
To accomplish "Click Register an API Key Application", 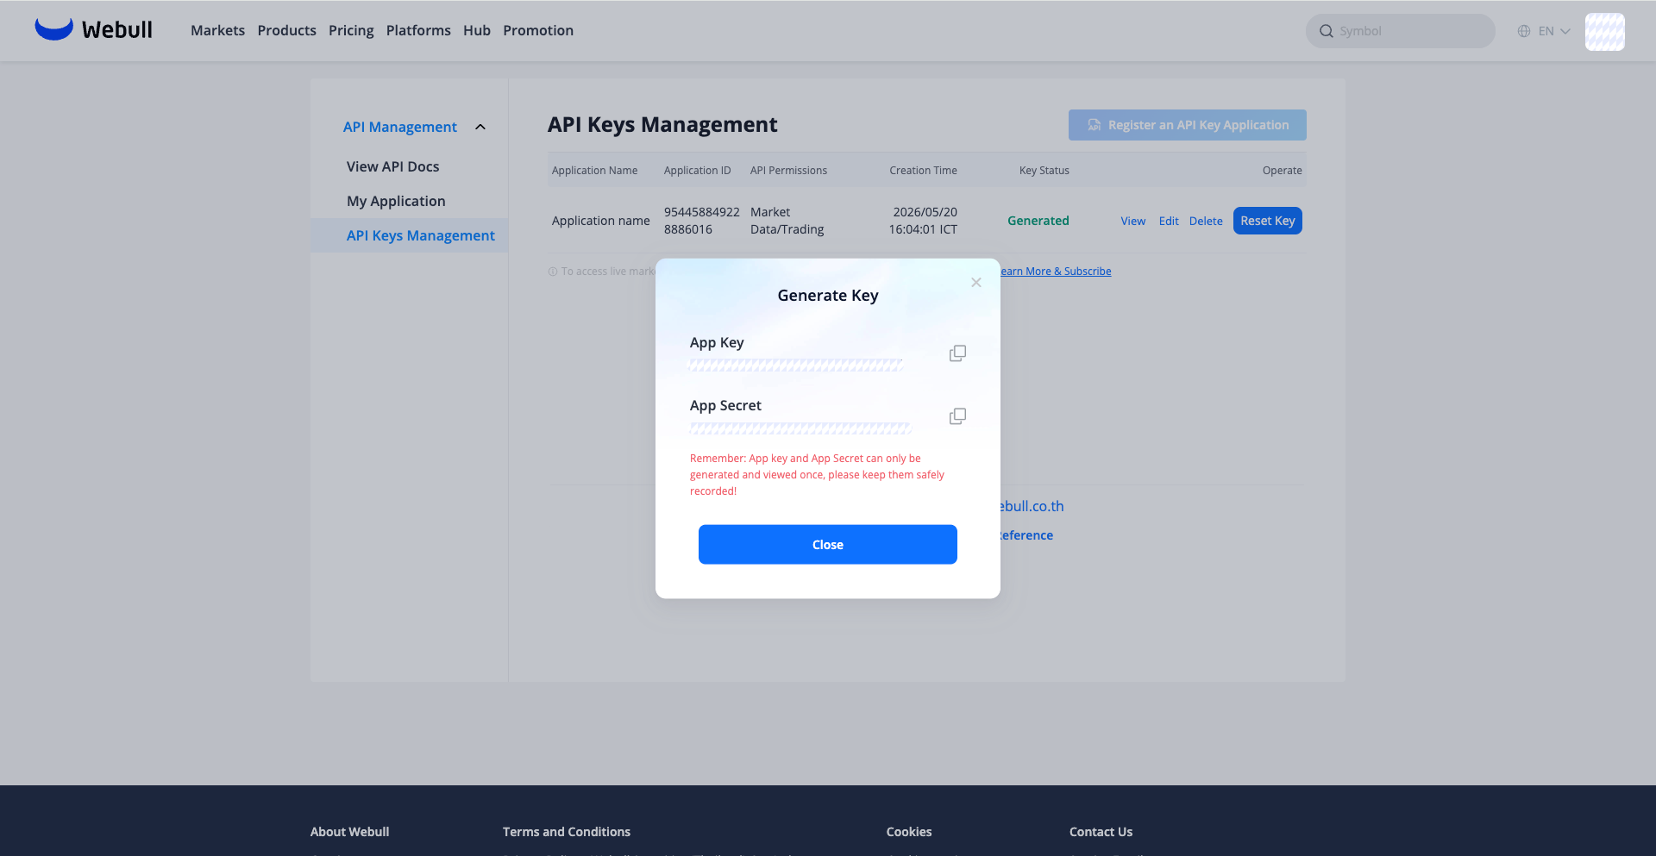I will point(1188,125).
